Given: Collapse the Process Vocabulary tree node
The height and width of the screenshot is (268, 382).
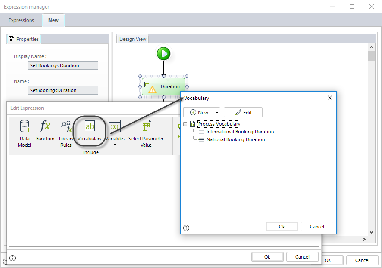Looking at the screenshot, I should (185, 124).
